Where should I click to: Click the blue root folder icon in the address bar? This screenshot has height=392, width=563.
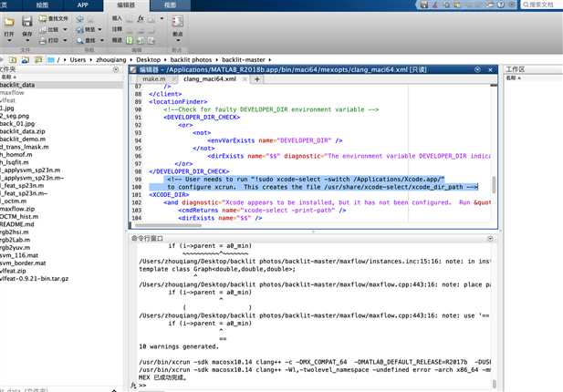click(51, 60)
